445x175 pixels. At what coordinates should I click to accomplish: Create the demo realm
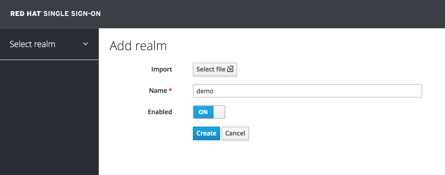206,133
